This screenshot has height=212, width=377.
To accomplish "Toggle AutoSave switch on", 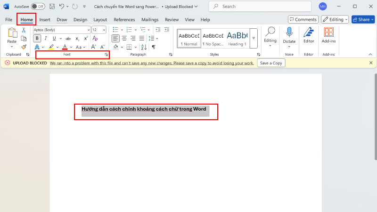I will pyautogui.click(x=38, y=7).
